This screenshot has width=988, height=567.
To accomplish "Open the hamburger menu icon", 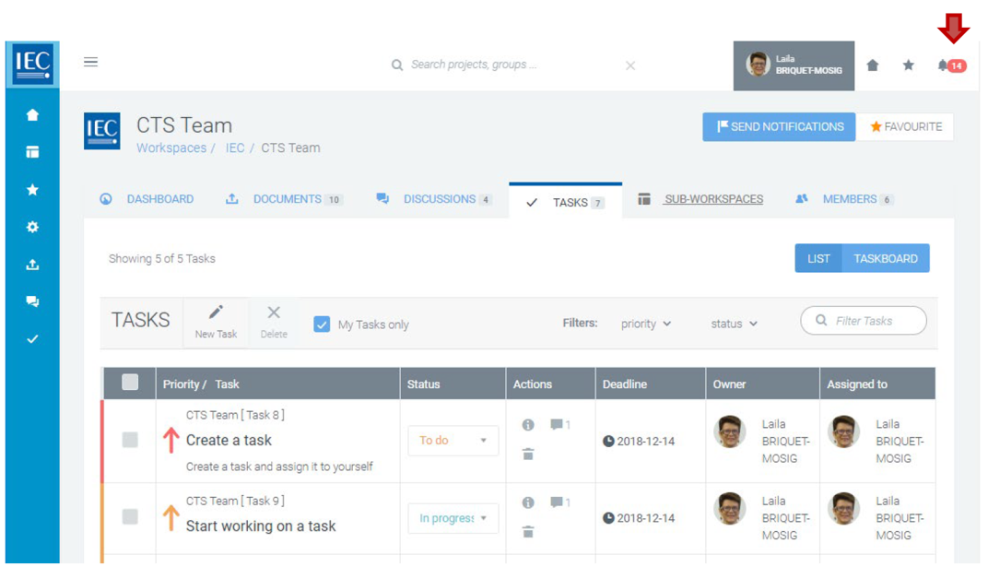I will (90, 63).
